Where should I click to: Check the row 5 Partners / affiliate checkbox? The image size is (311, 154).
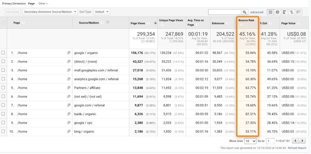3,88
